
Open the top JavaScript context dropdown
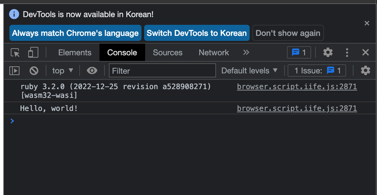coord(62,71)
